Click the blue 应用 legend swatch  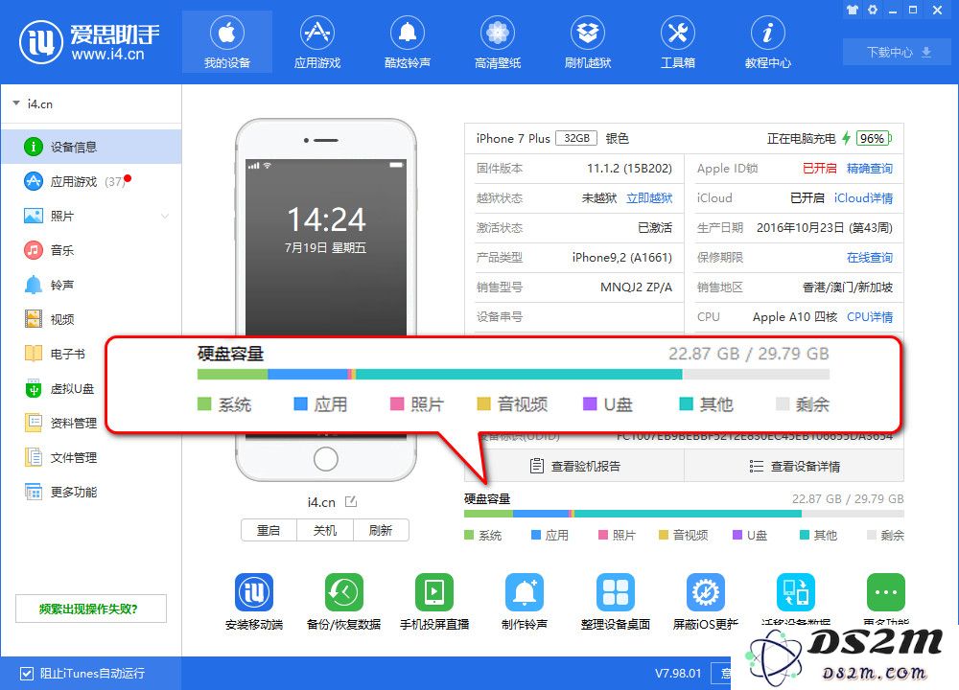tap(536, 535)
